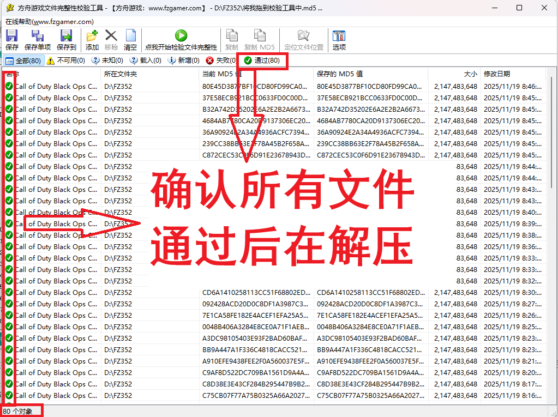
Task: Switch to the 通过(80) filter tab
Action: coord(262,61)
